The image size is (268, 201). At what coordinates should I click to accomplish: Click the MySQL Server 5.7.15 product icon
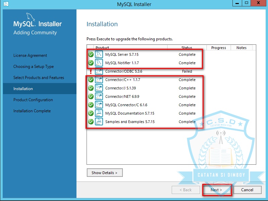click(x=99, y=54)
